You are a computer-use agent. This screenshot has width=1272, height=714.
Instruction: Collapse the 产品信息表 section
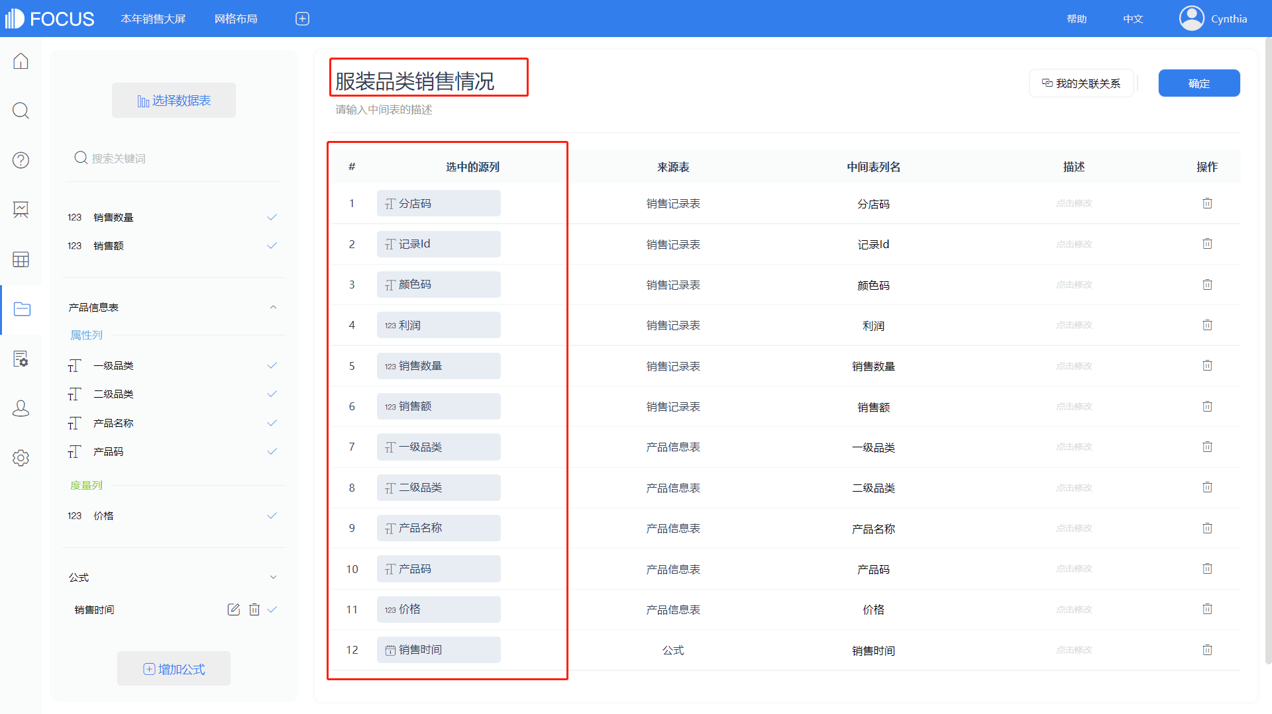click(x=273, y=307)
